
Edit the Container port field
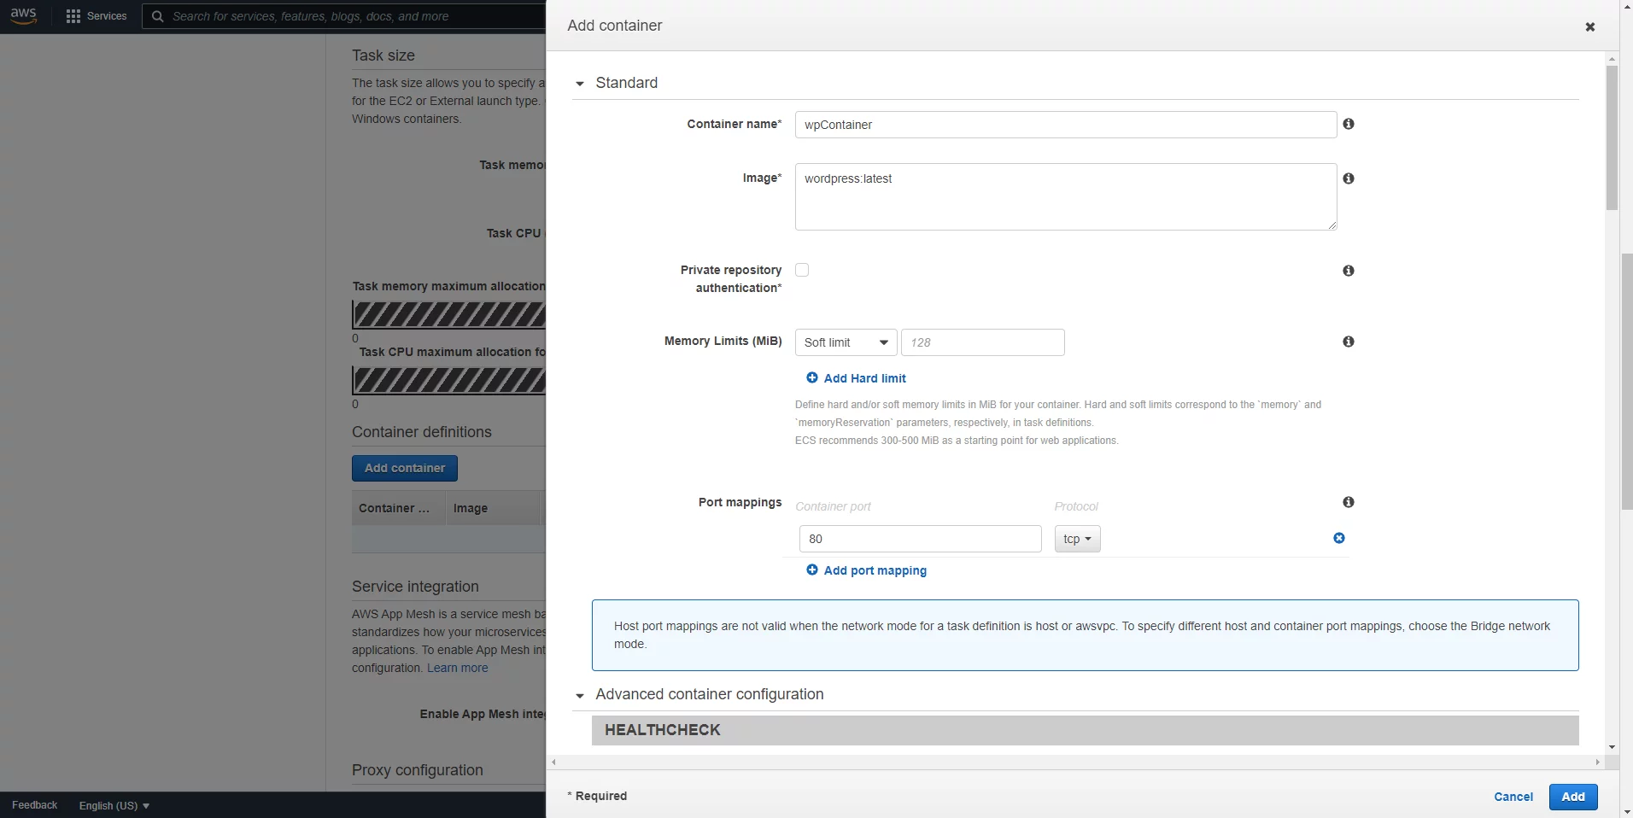(920, 539)
